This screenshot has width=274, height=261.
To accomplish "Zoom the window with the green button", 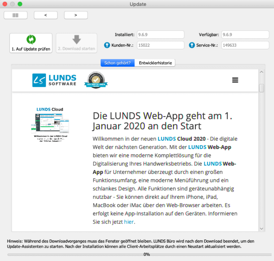I will pos(20,4).
